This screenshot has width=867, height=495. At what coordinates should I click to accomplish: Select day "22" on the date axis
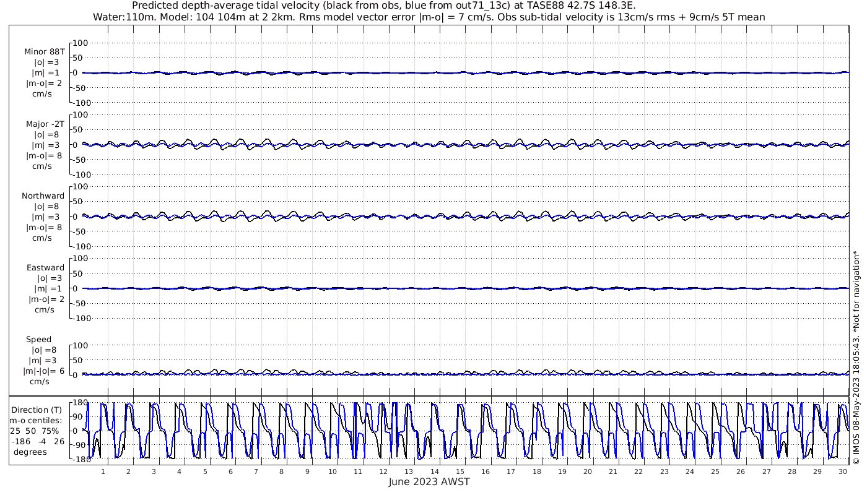click(x=638, y=471)
